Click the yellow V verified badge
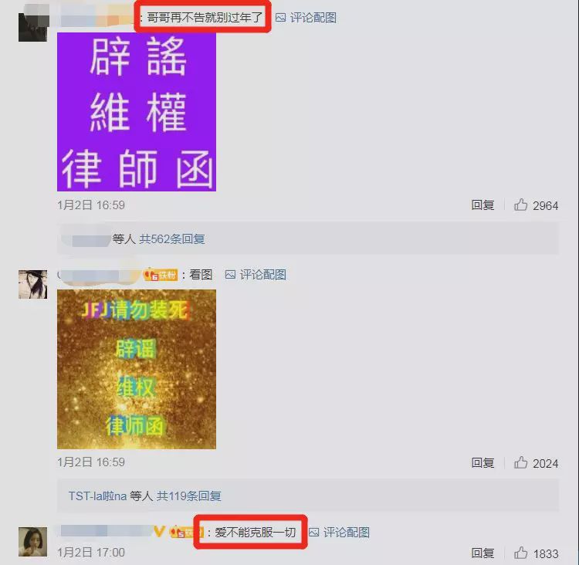Image resolution: width=579 pixels, height=565 pixels. tap(159, 531)
